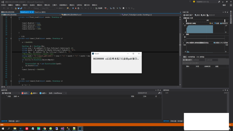233x131 pixels.
Task: Open the entire solution scope dropdown
Action: [x=10, y=93]
